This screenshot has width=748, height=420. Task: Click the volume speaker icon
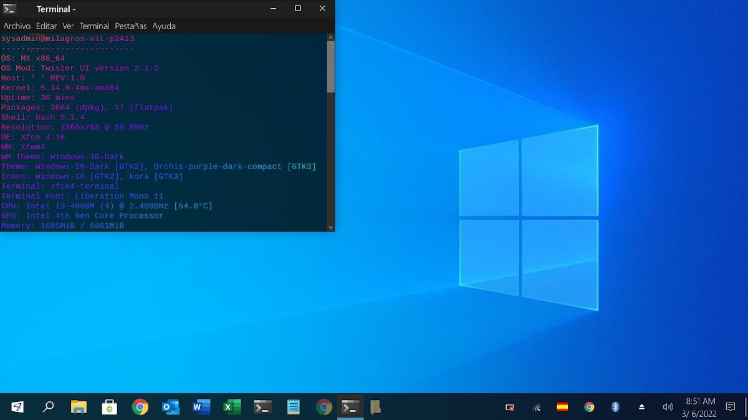668,407
